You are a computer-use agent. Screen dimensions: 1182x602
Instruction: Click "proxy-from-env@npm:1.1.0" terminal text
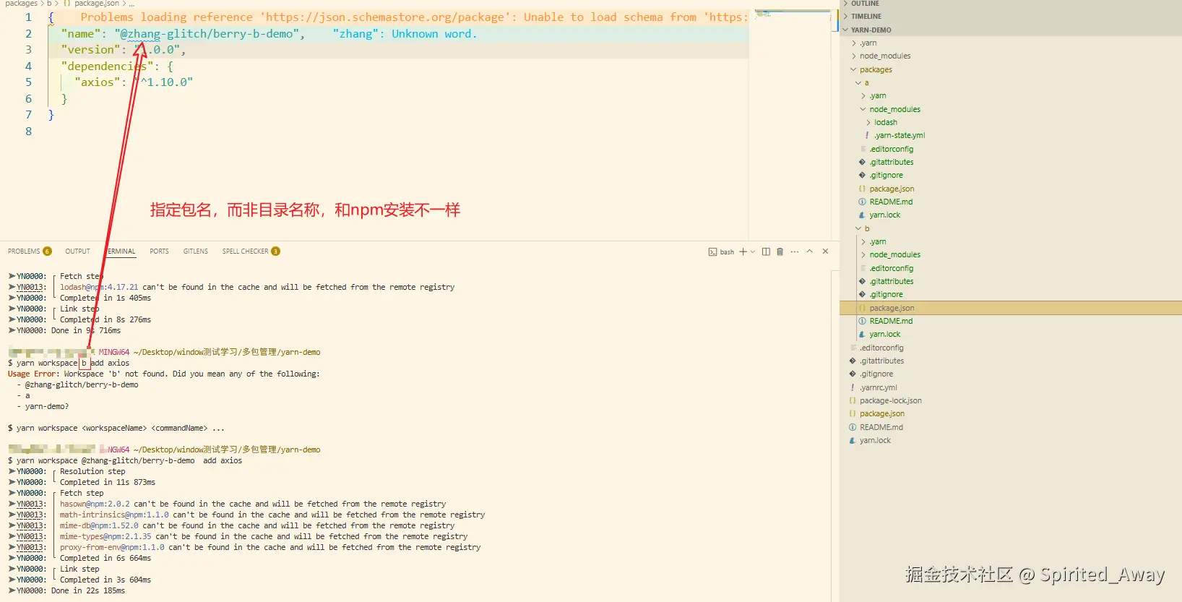[x=112, y=548]
